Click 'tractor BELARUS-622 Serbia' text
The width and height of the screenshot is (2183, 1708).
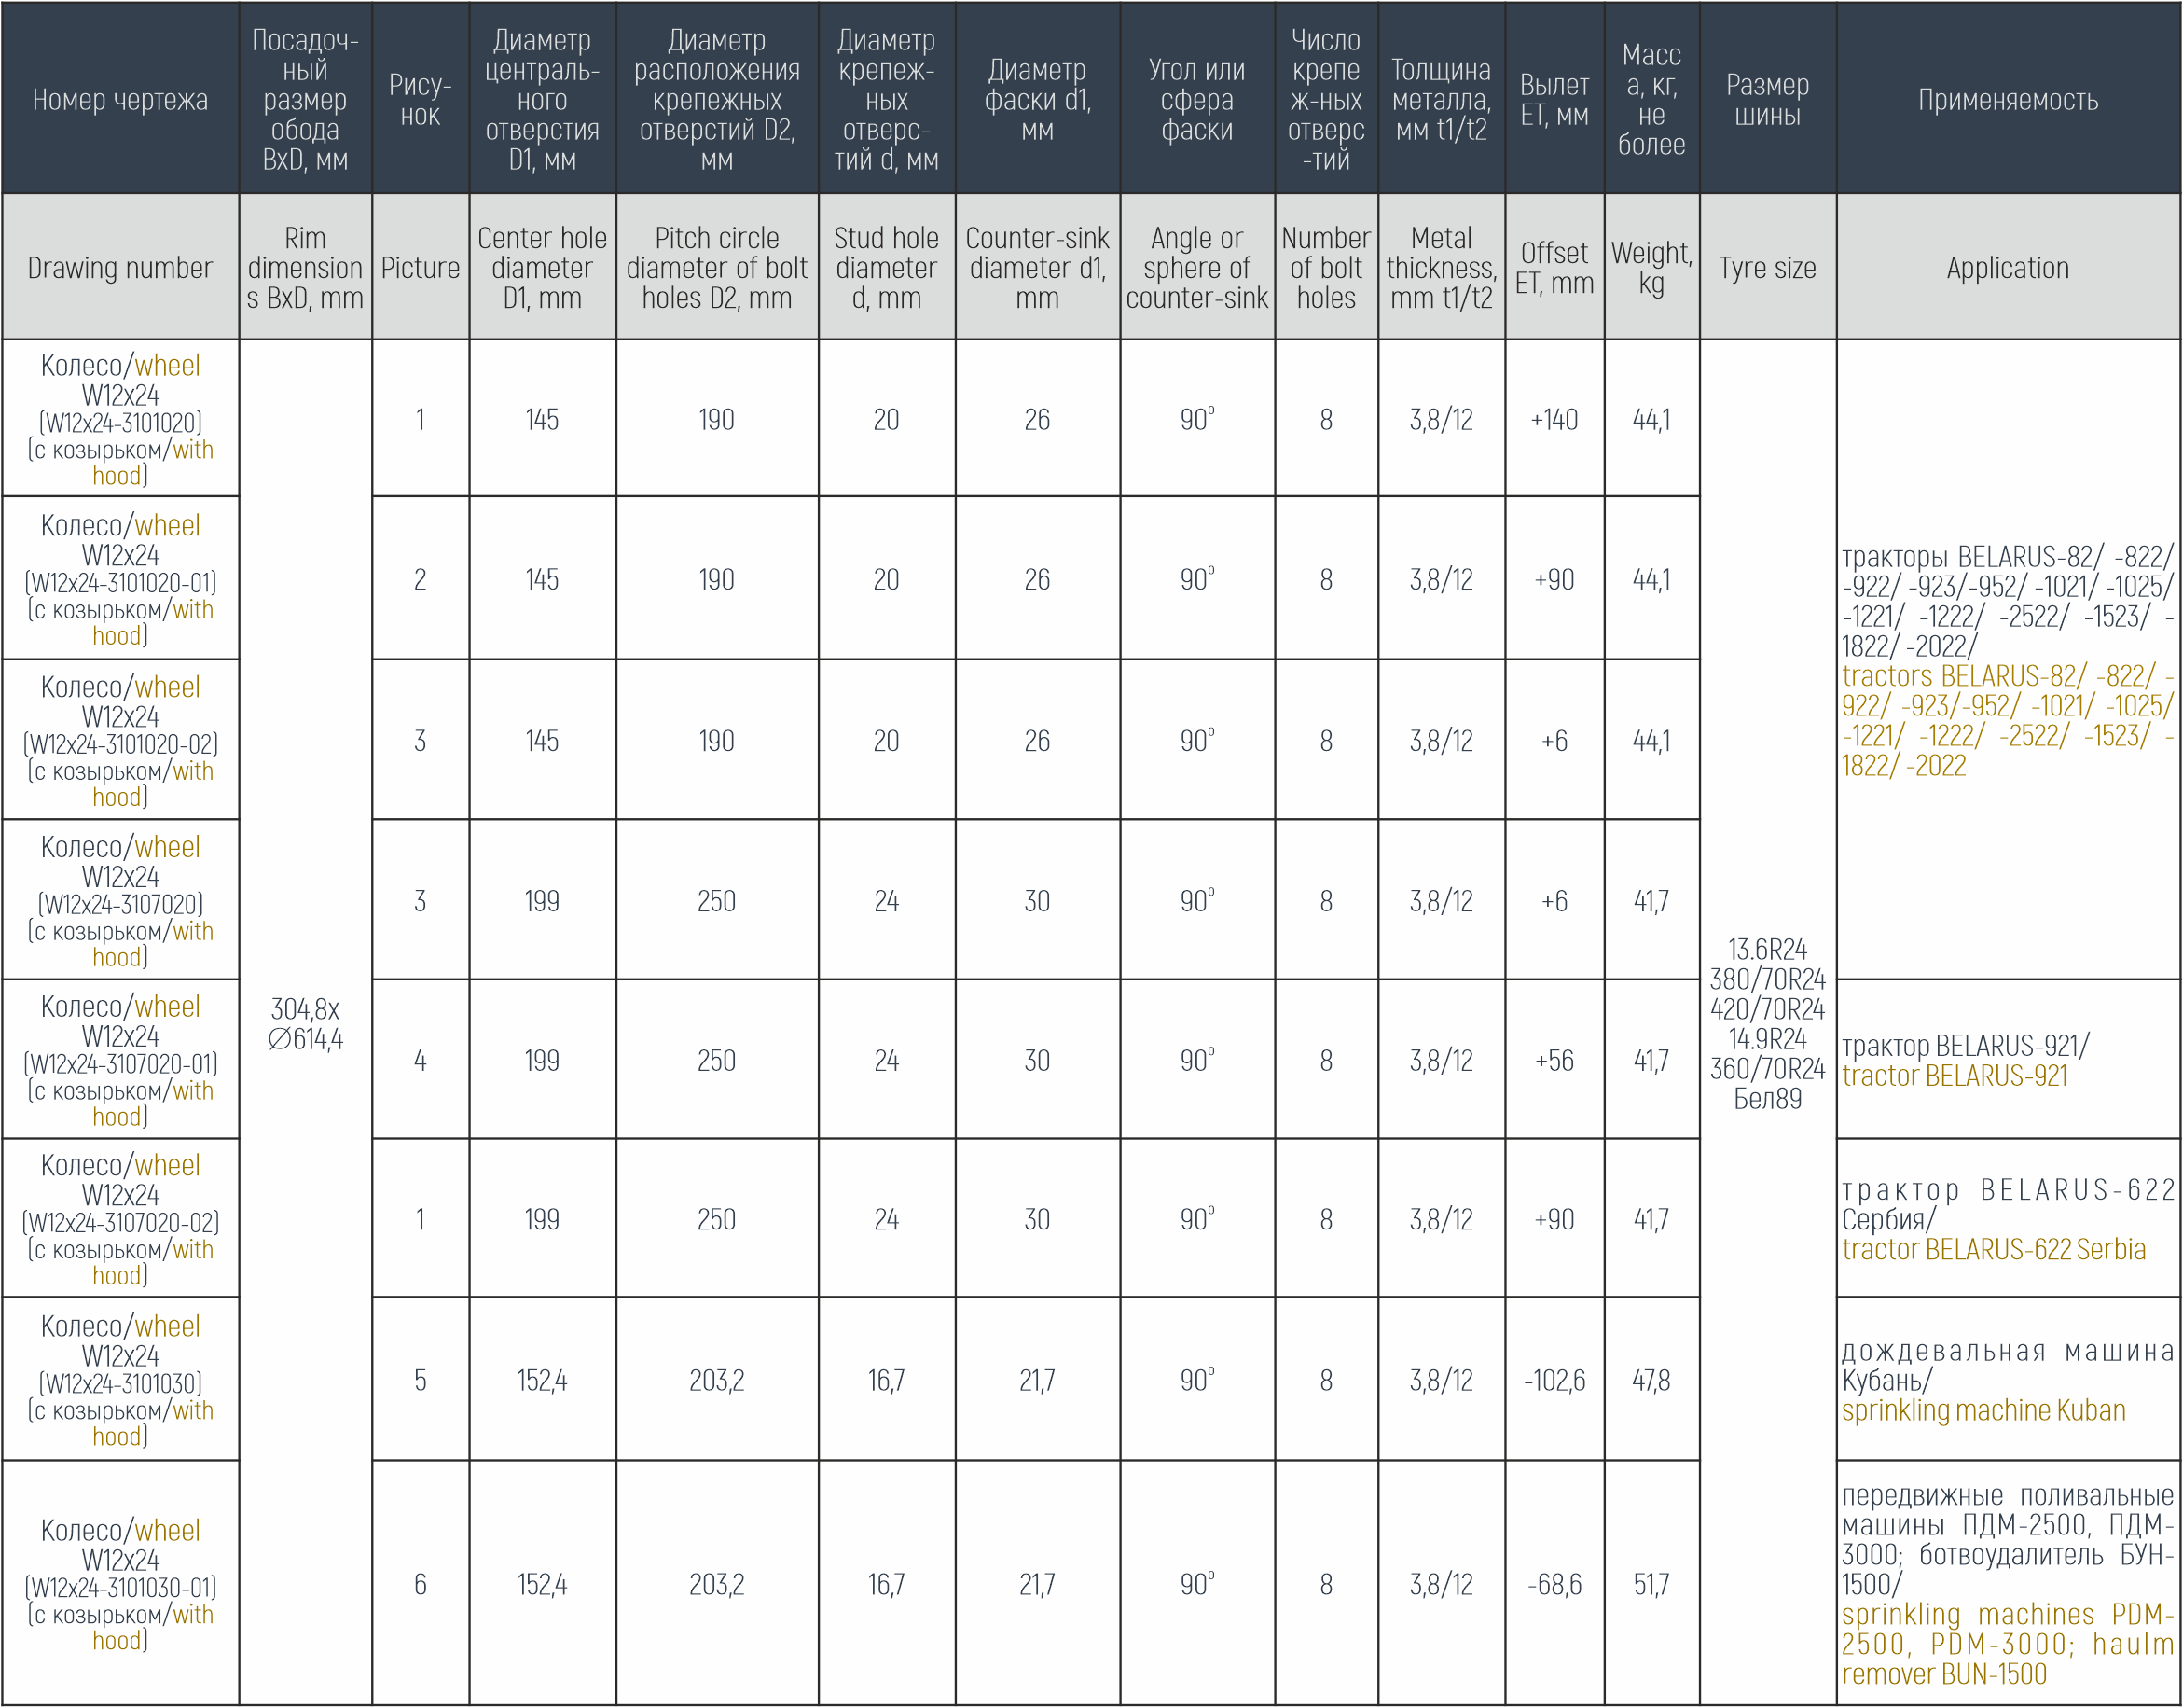click(x=1993, y=1250)
